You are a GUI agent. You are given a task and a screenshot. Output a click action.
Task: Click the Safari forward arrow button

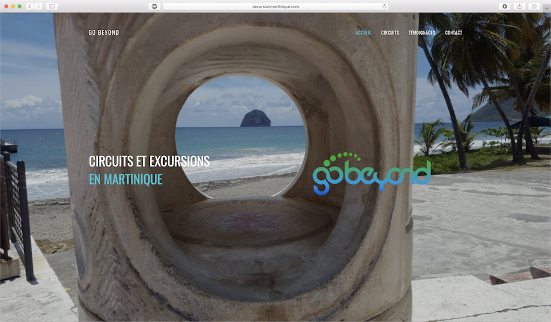[39, 6]
